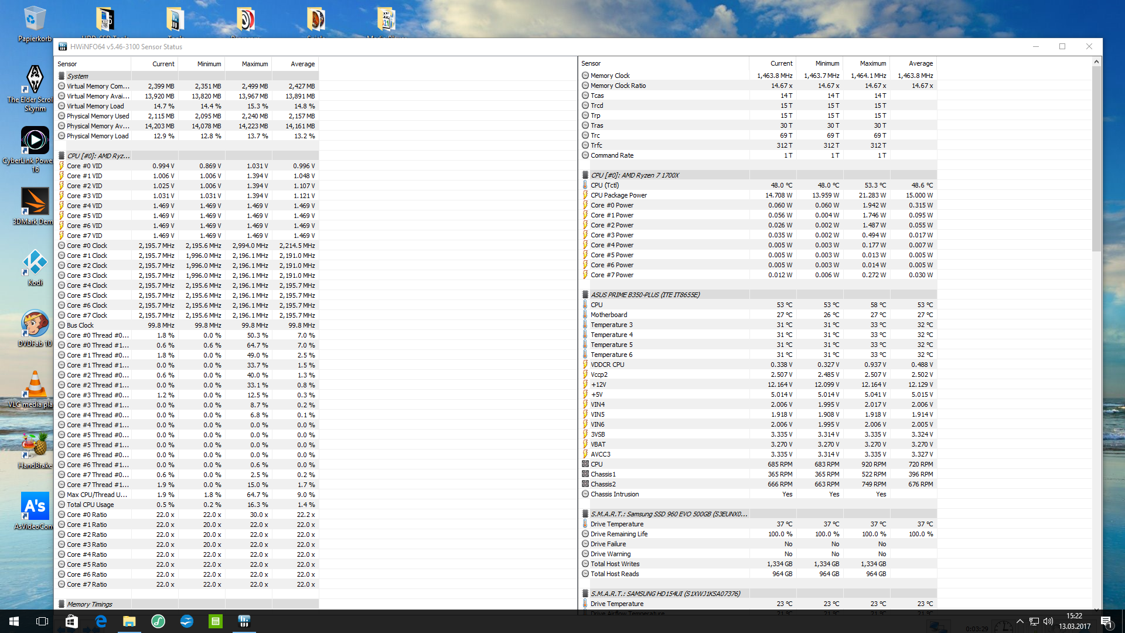Screen dimensions: 1125x633
Task: Select the Memory Timings section header
Action: pyautogui.click(x=90, y=604)
